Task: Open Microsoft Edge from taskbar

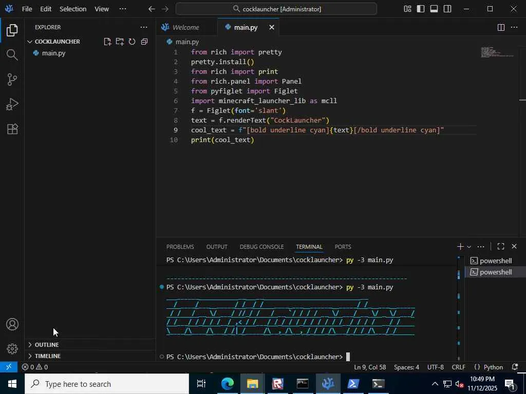Action: pyautogui.click(x=227, y=384)
